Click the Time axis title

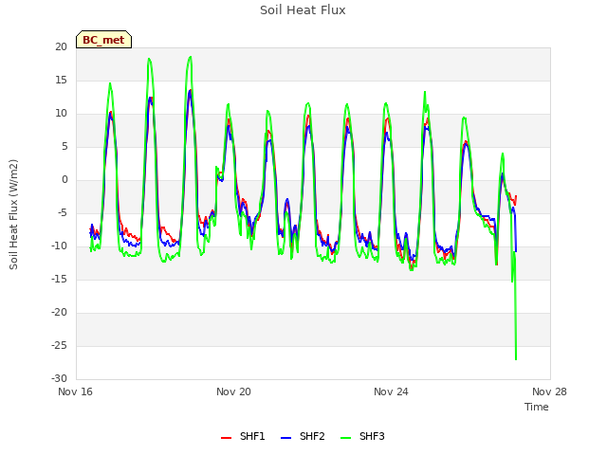(537, 407)
